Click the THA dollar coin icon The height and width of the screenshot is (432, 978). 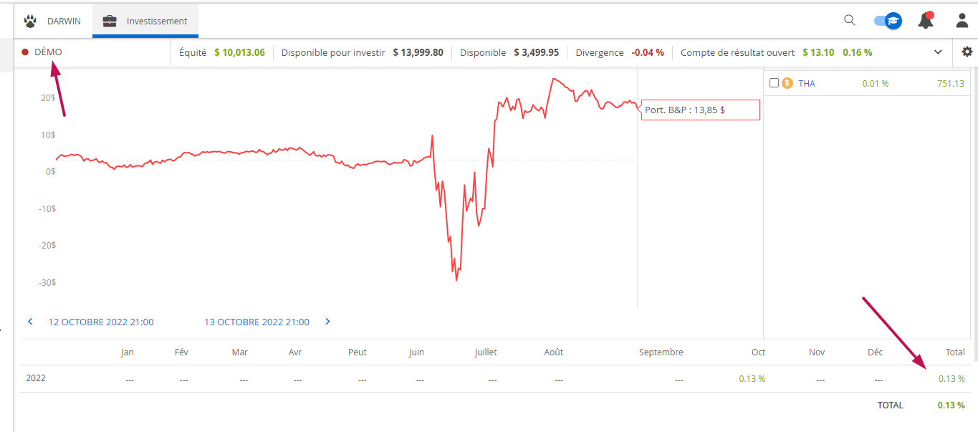point(787,83)
